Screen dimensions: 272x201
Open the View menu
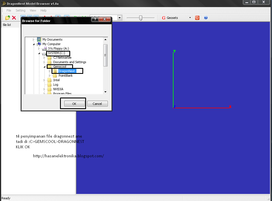click(x=33, y=10)
